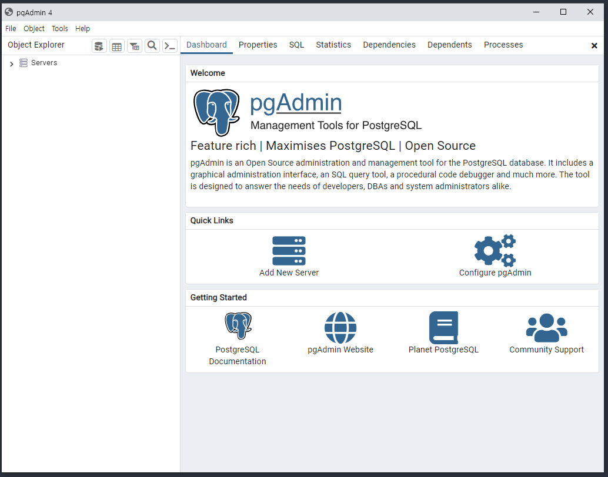Screen dimensions: 608x477
Task: Switch to the Statistics tab
Action: pos(333,45)
